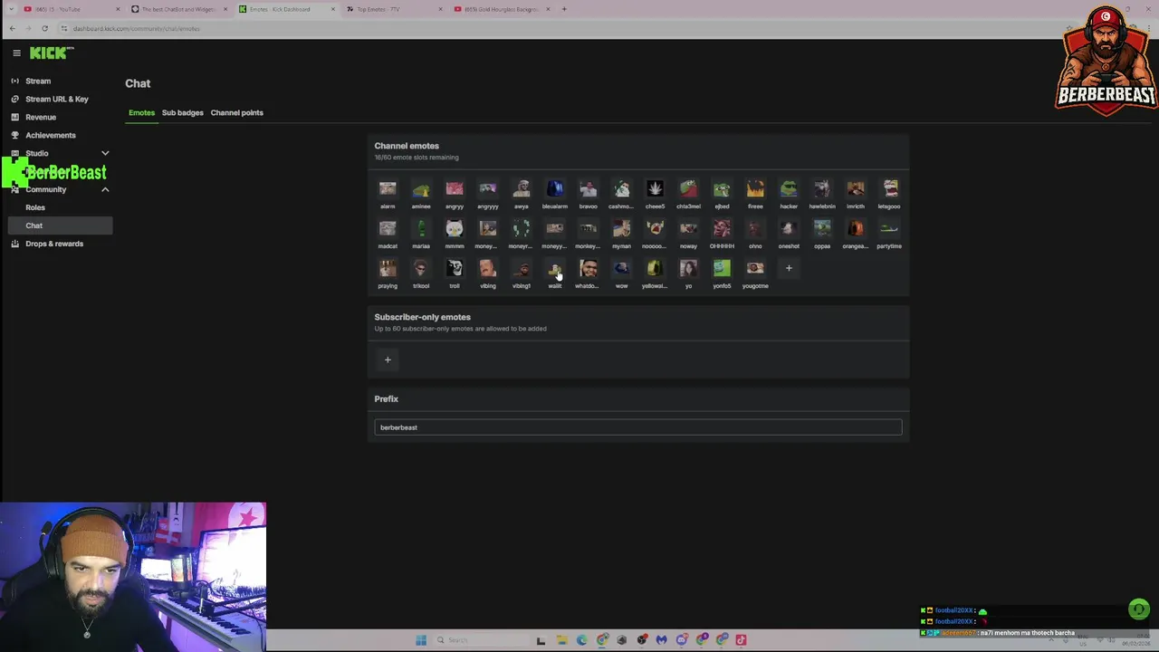The width and height of the screenshot is (1159, 652).
Task: Expand the Studio section chevron
Action: click(x=105, y=153)
